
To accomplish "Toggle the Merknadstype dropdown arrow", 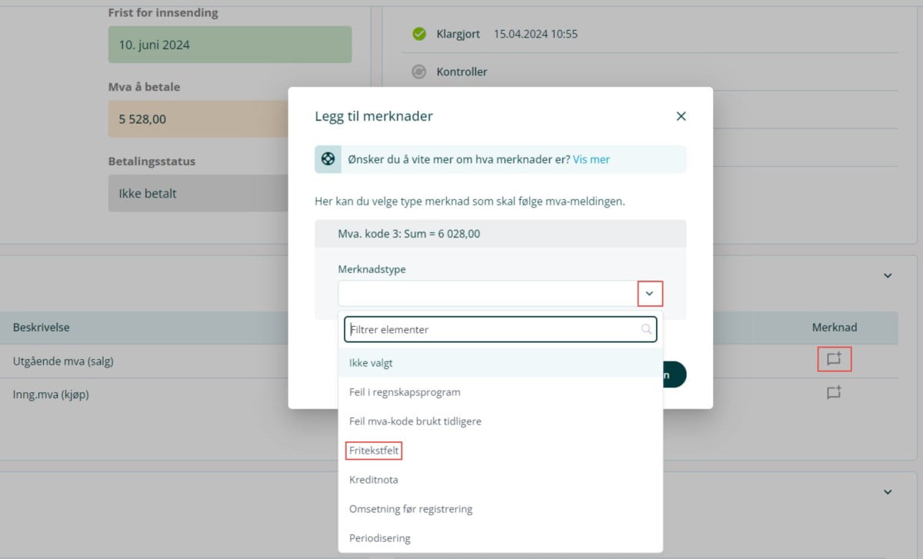I will [649, 293].
